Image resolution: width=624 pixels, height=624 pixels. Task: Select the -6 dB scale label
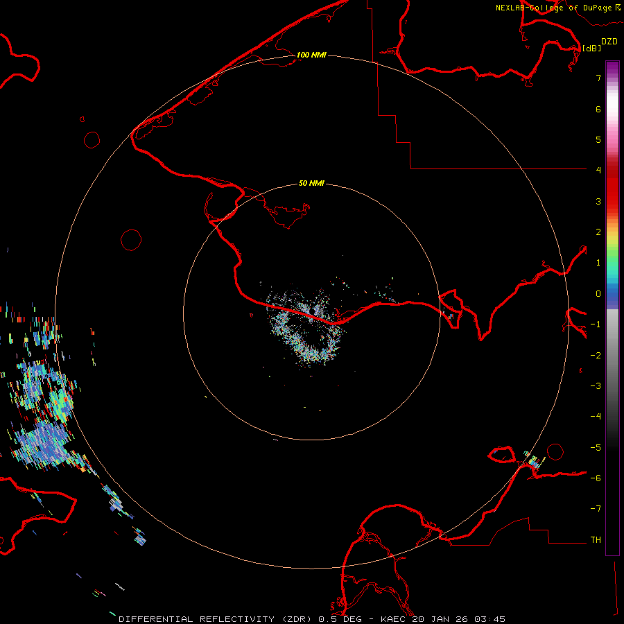tap(596, 478)
